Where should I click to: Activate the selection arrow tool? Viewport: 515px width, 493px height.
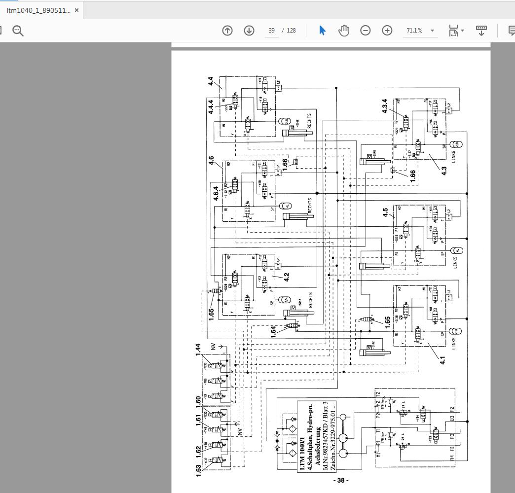pos(322,31)
